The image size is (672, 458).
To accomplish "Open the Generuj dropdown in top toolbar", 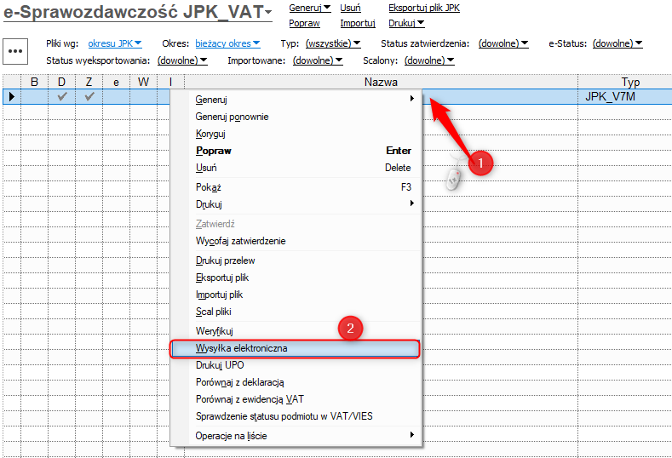I will pyautogui.click(x=309, y=8).
